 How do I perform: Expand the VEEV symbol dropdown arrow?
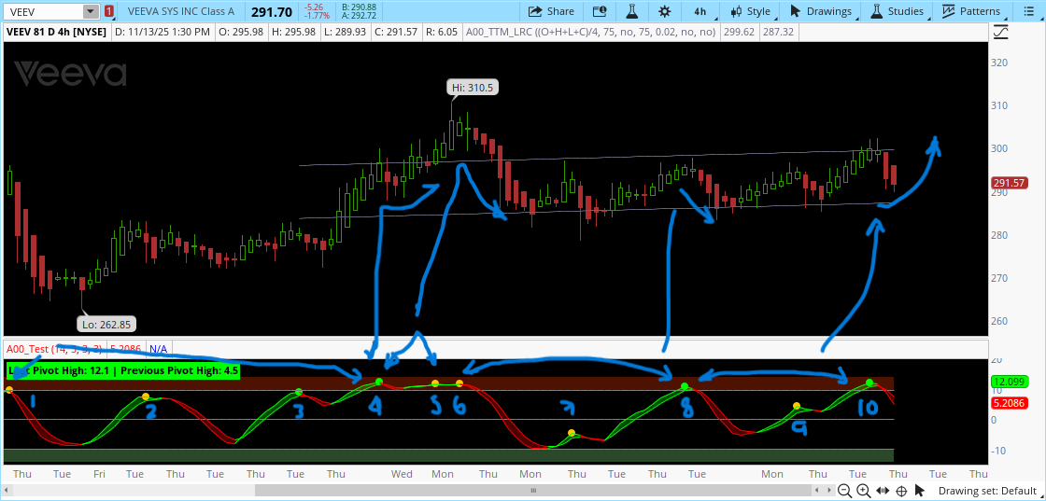pos(90,11)
